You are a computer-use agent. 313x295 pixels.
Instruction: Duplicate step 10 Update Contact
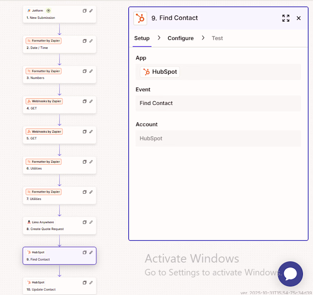click(x=85, y=282)
